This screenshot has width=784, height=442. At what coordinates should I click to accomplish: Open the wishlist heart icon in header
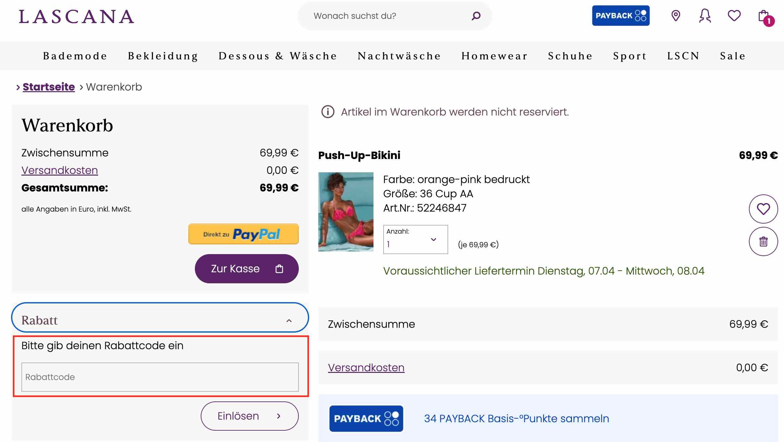point(734,16)
